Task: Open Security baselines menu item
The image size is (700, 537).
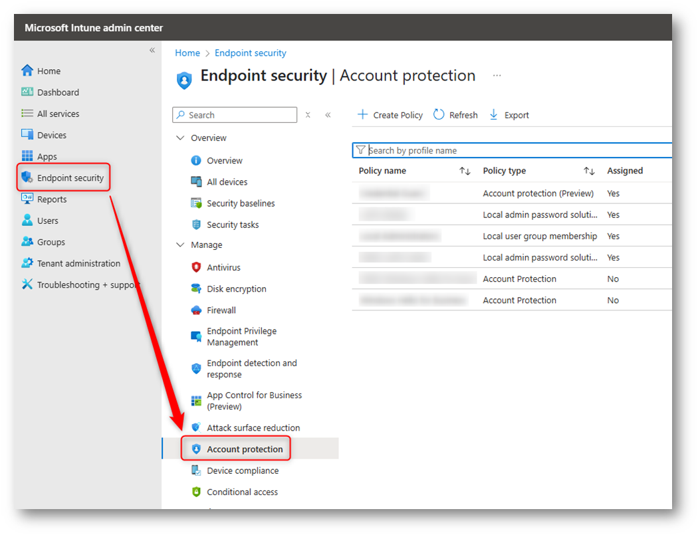Action: pyautogui.click(x=241, y=203)
